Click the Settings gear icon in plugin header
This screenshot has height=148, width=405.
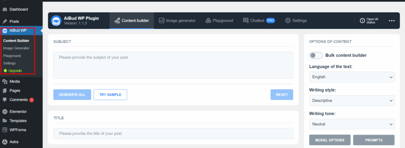[288, 20]
